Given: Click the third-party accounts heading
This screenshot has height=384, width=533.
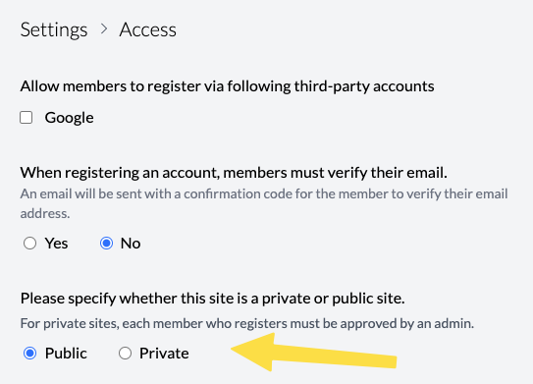Looking at the screenshot, I should click(227, 86).
